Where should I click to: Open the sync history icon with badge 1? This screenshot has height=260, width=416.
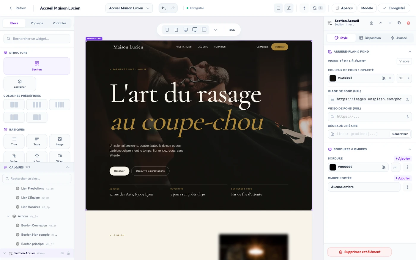coord(317,8)
